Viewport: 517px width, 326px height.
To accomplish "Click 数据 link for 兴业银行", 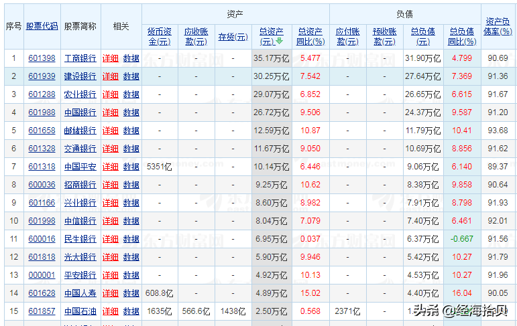I will (x=131, y=203).
